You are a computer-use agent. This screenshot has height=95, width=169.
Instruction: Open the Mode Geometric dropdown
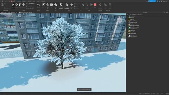pos(32,4)
